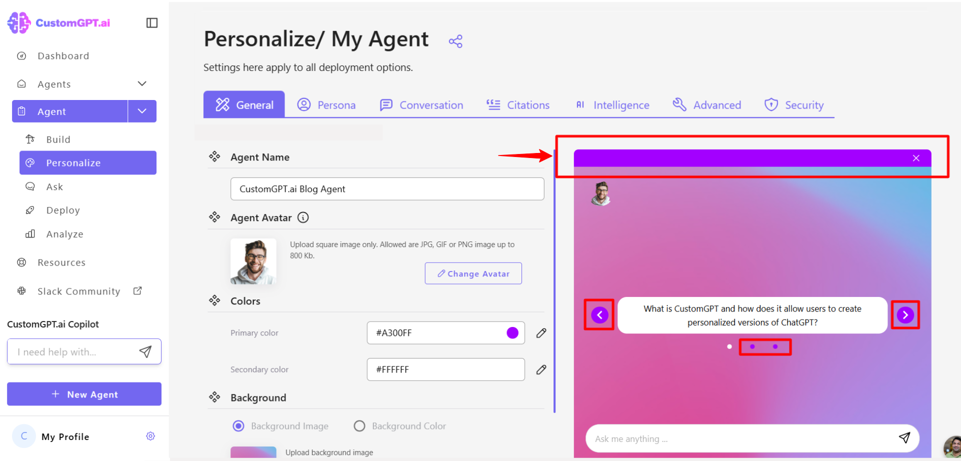Click the Resources lifebuoy icon
Image resolution: width=961 pixels, height=461 pixels.
click(x=21, y=262)
